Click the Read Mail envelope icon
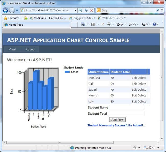 point(102,24)
